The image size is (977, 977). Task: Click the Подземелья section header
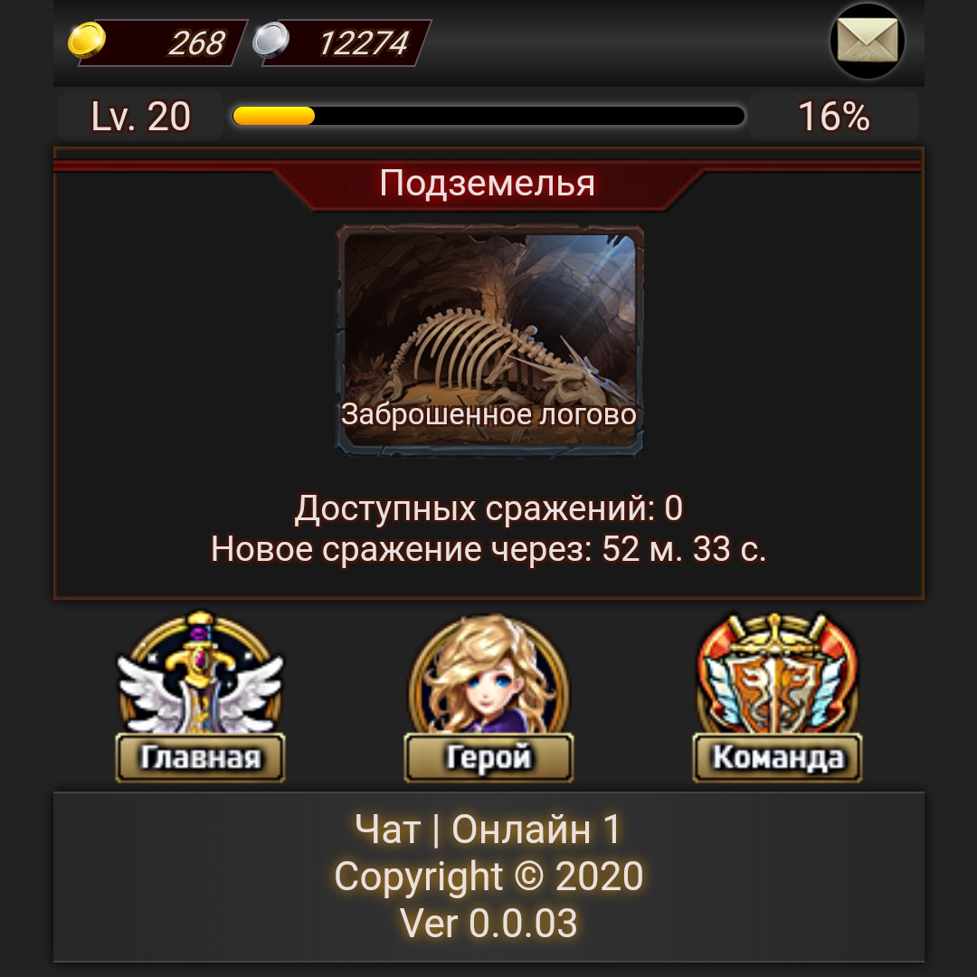coord(488,183)
